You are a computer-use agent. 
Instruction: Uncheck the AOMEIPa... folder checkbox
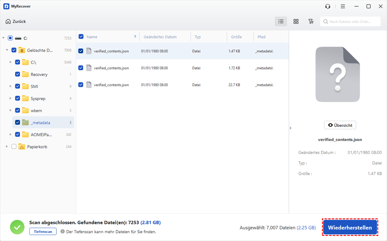tap(18, 134)
